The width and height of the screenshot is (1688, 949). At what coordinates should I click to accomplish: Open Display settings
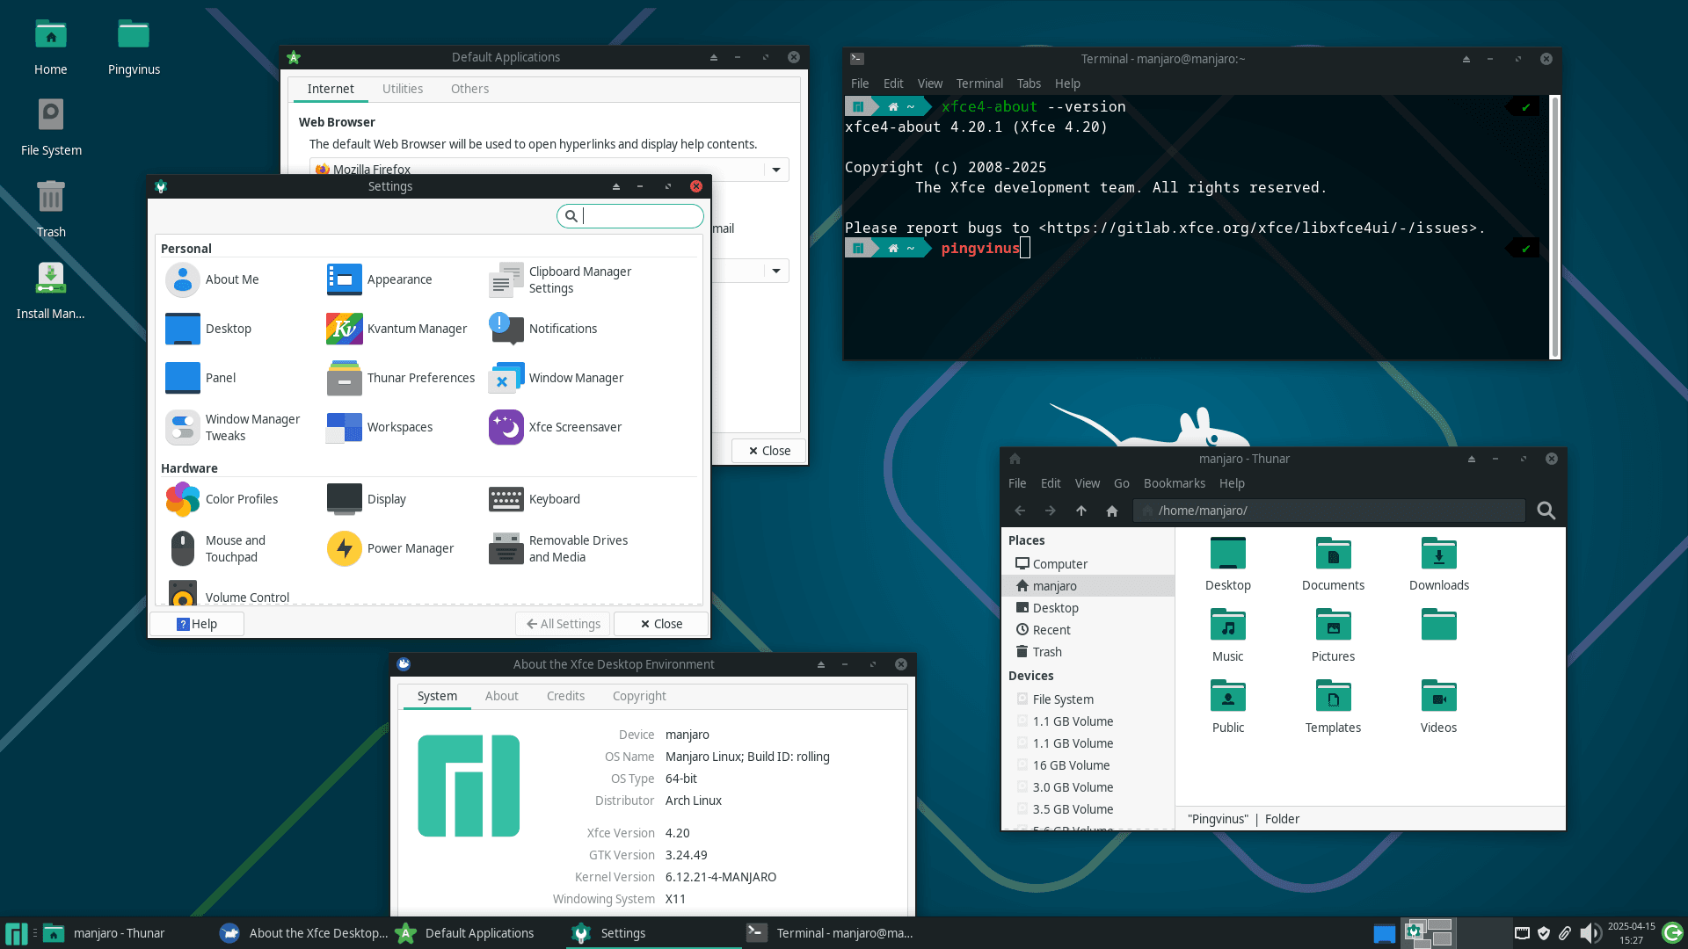[x=344, y=499]
